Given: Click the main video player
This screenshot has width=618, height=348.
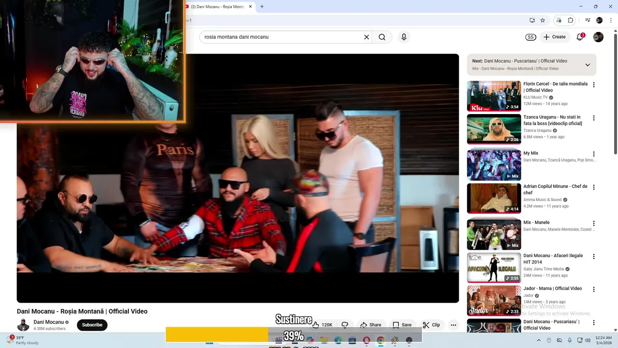Looking at the screenshot, I should [x=238, y=178].
